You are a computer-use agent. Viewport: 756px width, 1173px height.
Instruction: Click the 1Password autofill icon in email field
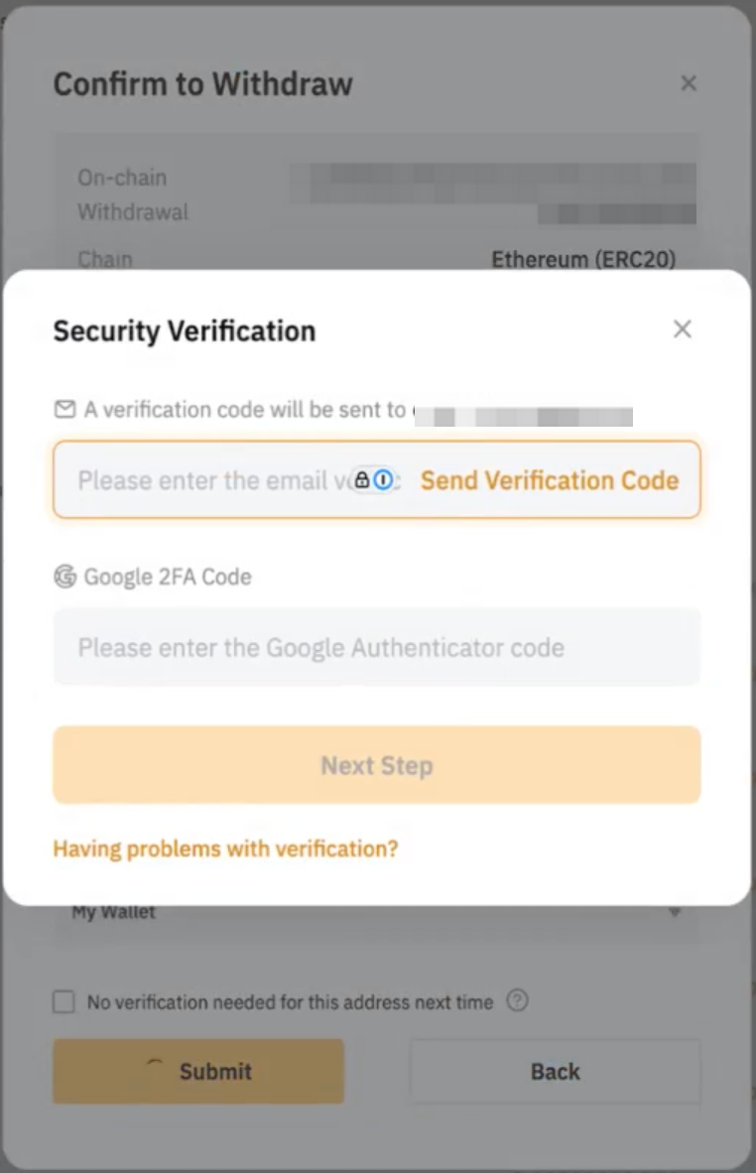click(x=383, y=480)
